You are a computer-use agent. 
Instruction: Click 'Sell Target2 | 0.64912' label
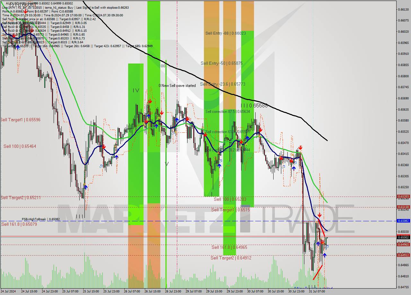coord(231,258)
